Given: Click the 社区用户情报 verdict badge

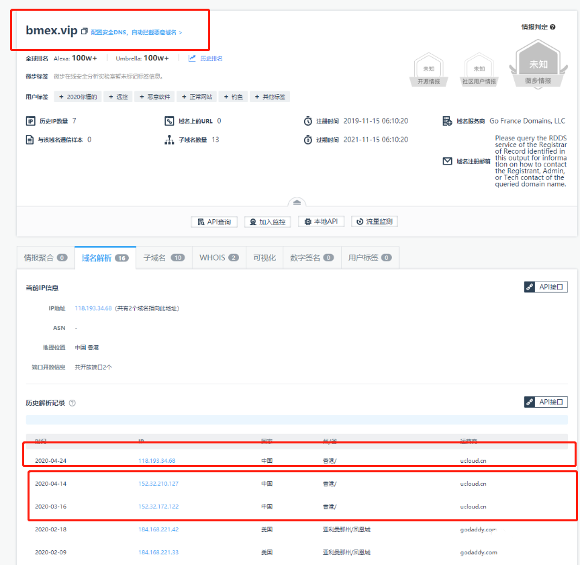Looking at the screenshot, I should (x=479, y=71).
